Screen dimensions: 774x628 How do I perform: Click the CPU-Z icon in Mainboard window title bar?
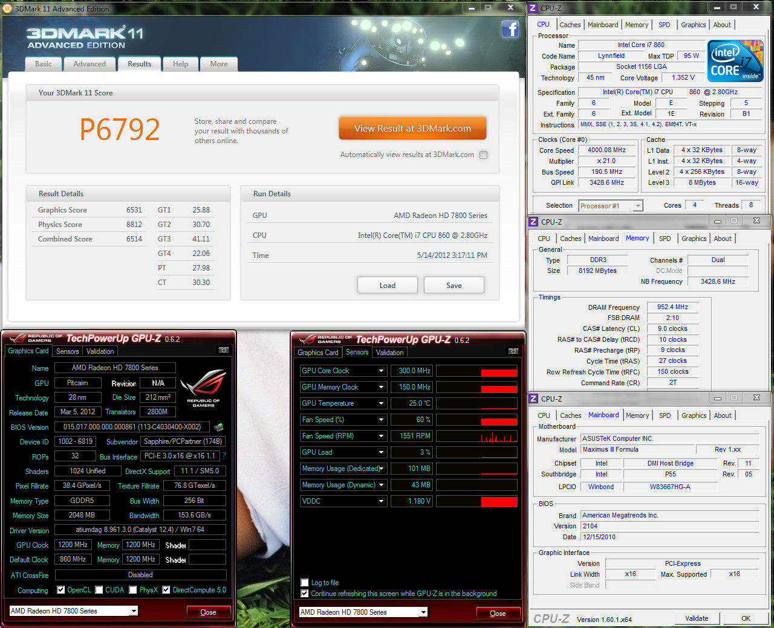(x=533, y=399)
